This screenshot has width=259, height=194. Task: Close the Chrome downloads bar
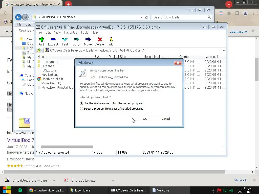click(x=254, y=180)
